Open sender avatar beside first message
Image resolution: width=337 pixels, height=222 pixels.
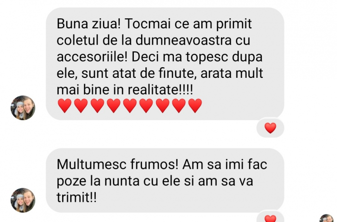coord(23,108)
